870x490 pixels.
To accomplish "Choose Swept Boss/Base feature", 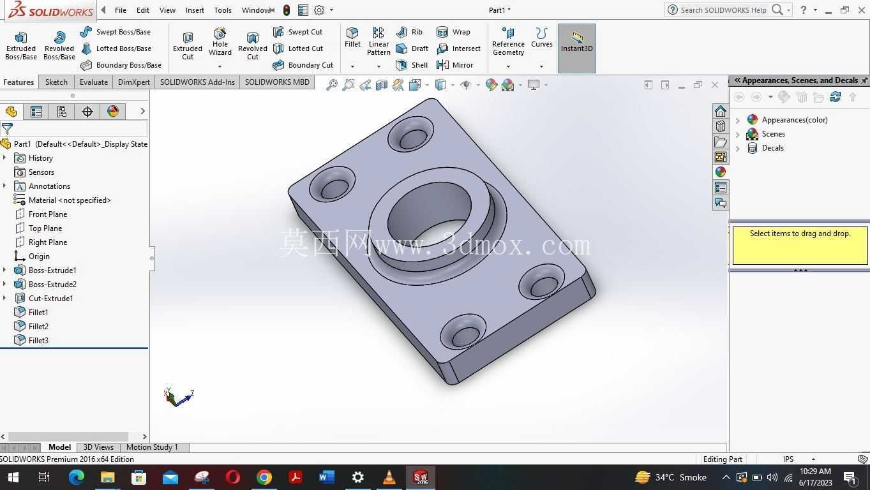I will pyautogui.click(x=116, y=32).
